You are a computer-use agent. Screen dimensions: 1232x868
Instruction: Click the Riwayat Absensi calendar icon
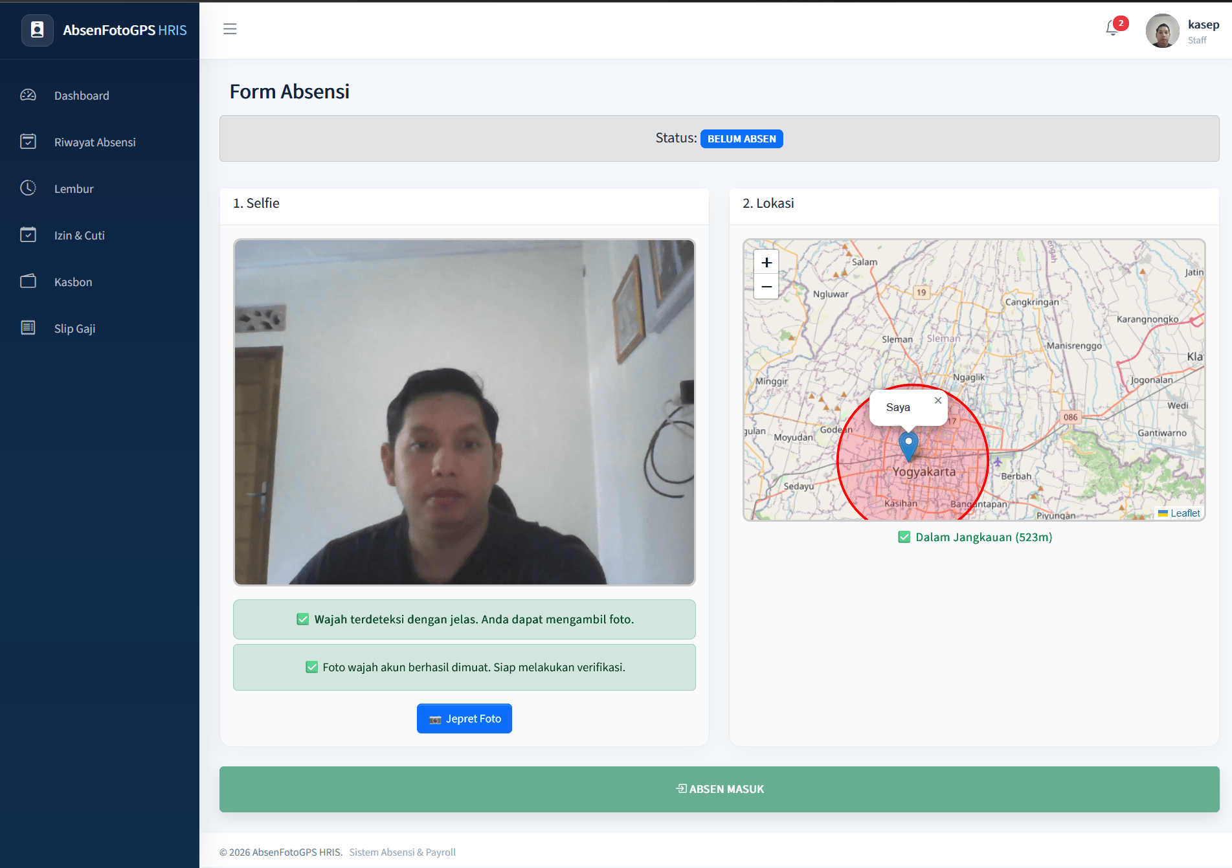28,142
